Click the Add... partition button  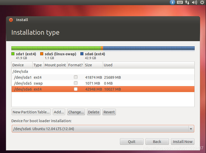tap(59, 112)
